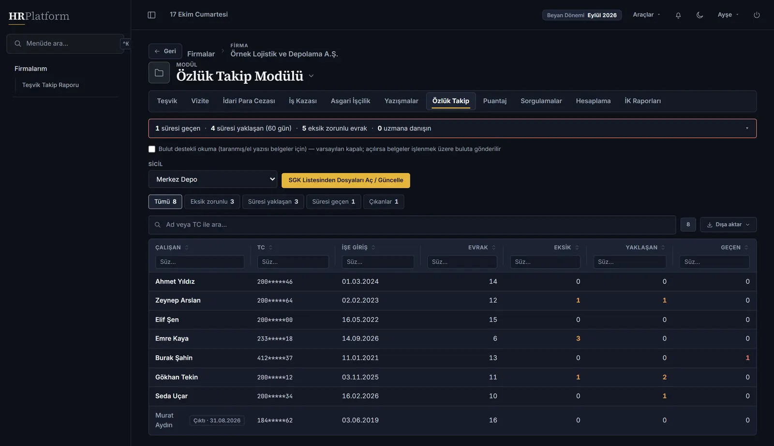Sort by GEÇEN column arrows
This screenshot has width=774, height=446.
[746, 248]
